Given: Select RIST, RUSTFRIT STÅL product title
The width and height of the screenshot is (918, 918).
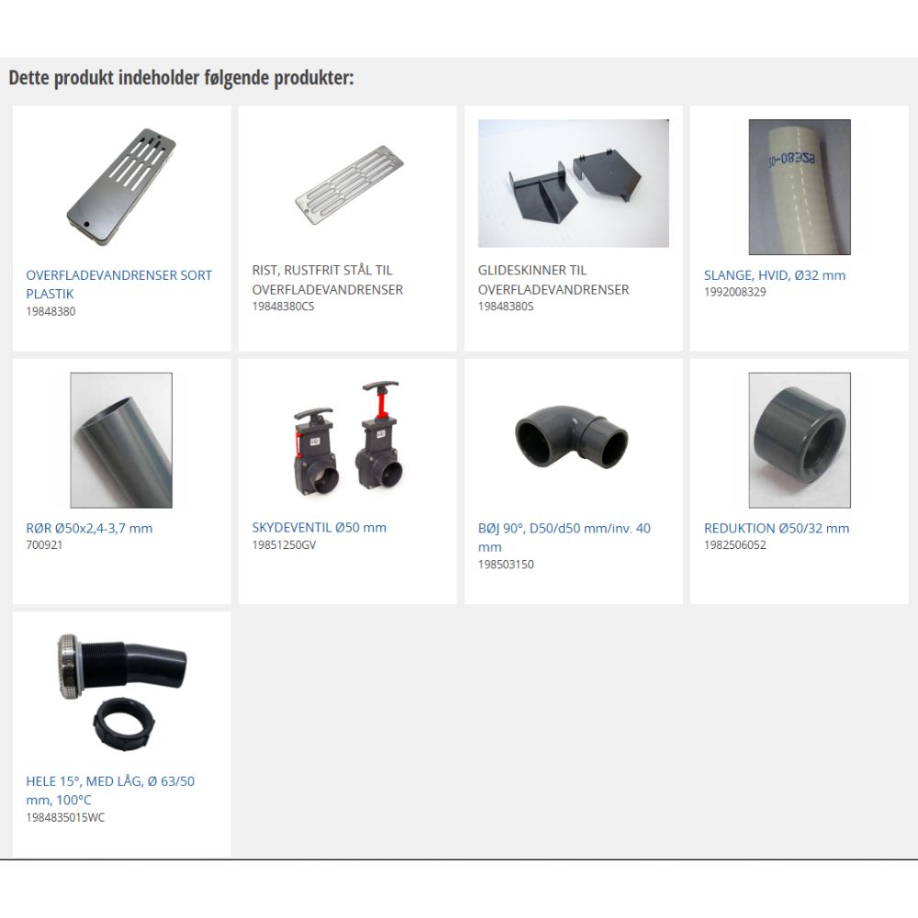Looking at the screenshot, I should click(x=328, y=279).
